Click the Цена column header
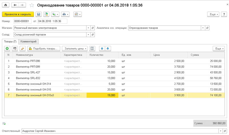The width and height of the screenshot is (229, 135). (169, 55)
